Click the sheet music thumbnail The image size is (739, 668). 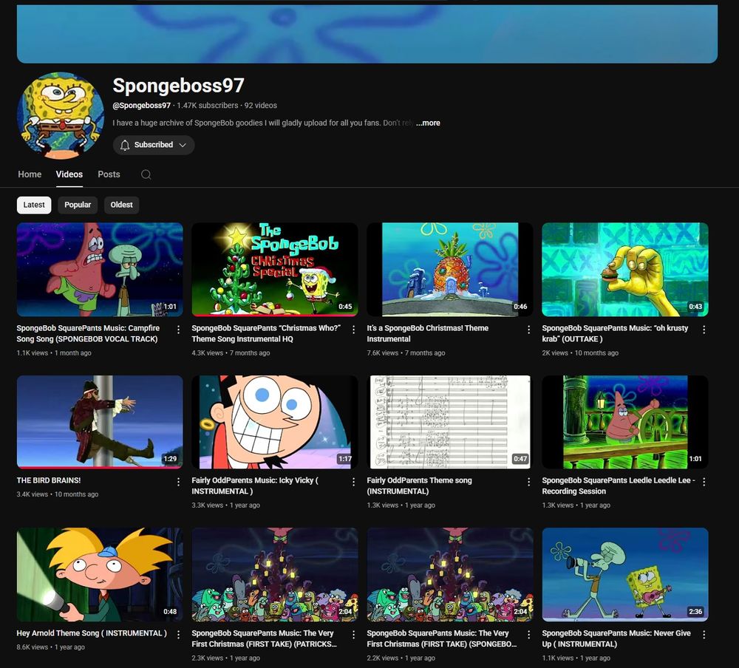coord(450,422)
